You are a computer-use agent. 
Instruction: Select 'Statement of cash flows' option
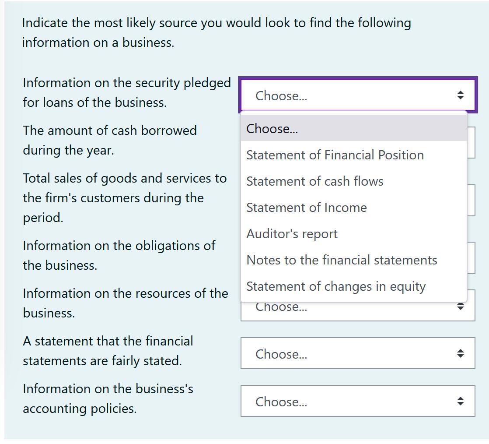coord(315,181)
